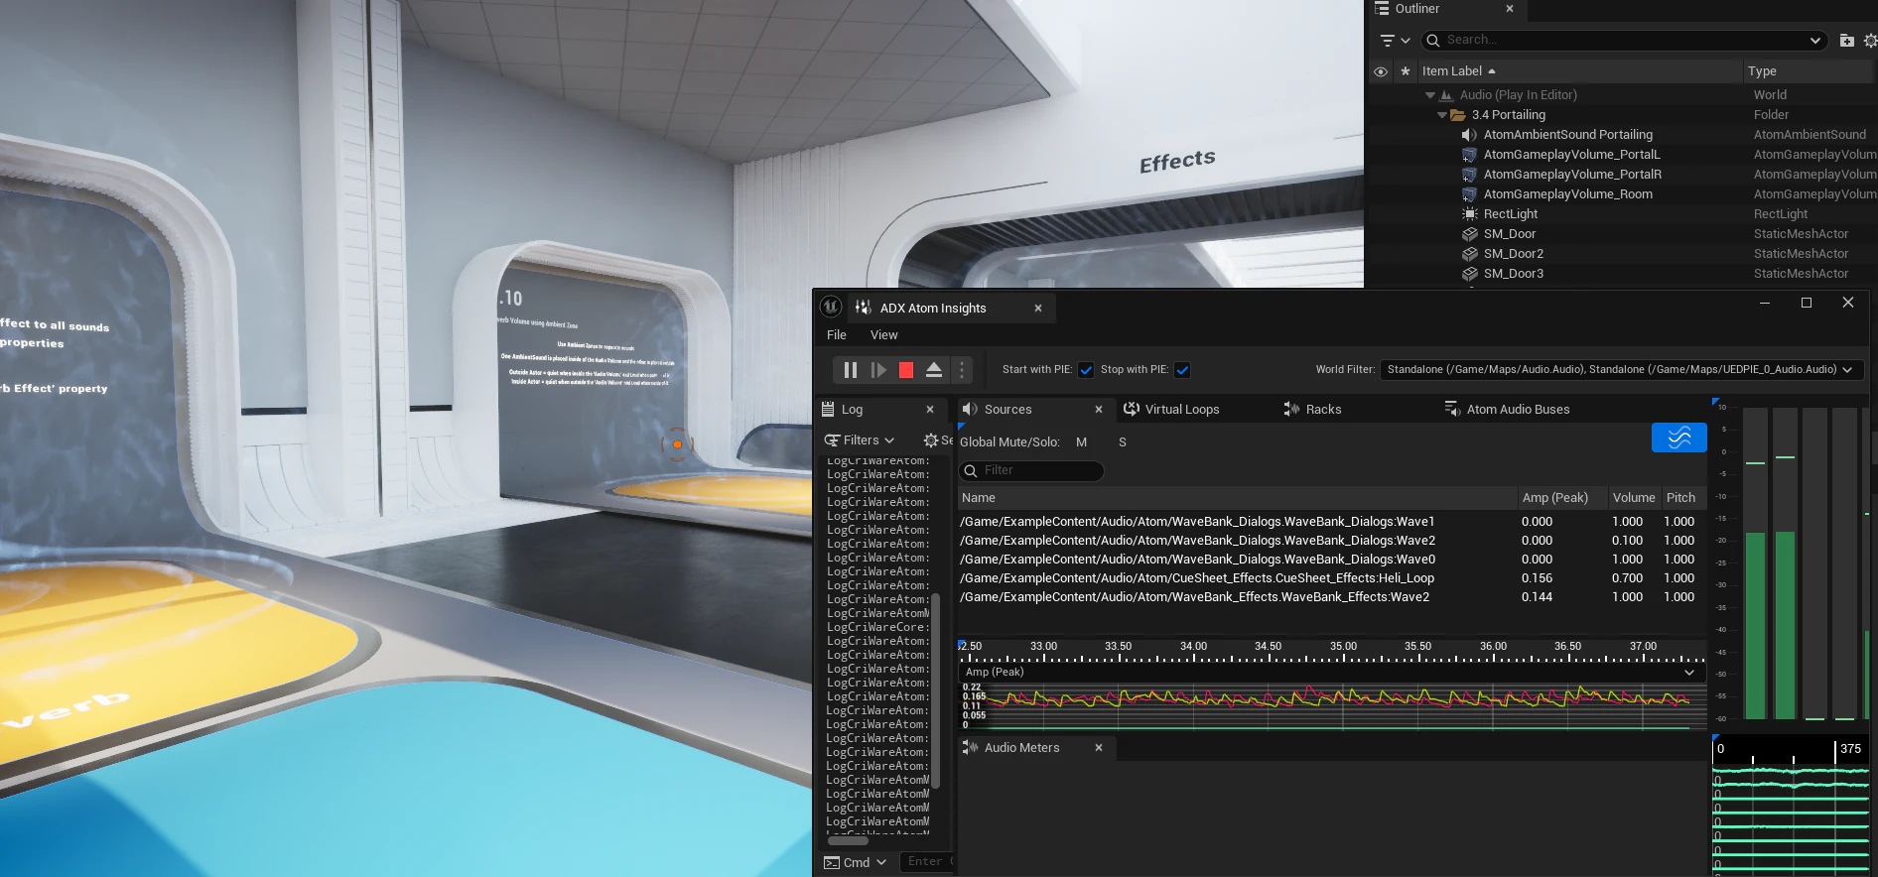The height and width of the screenshot is (877, 1878).
Task: Toggle the blue waveform plot button in Sources
Action: (x=1679, y=438)
